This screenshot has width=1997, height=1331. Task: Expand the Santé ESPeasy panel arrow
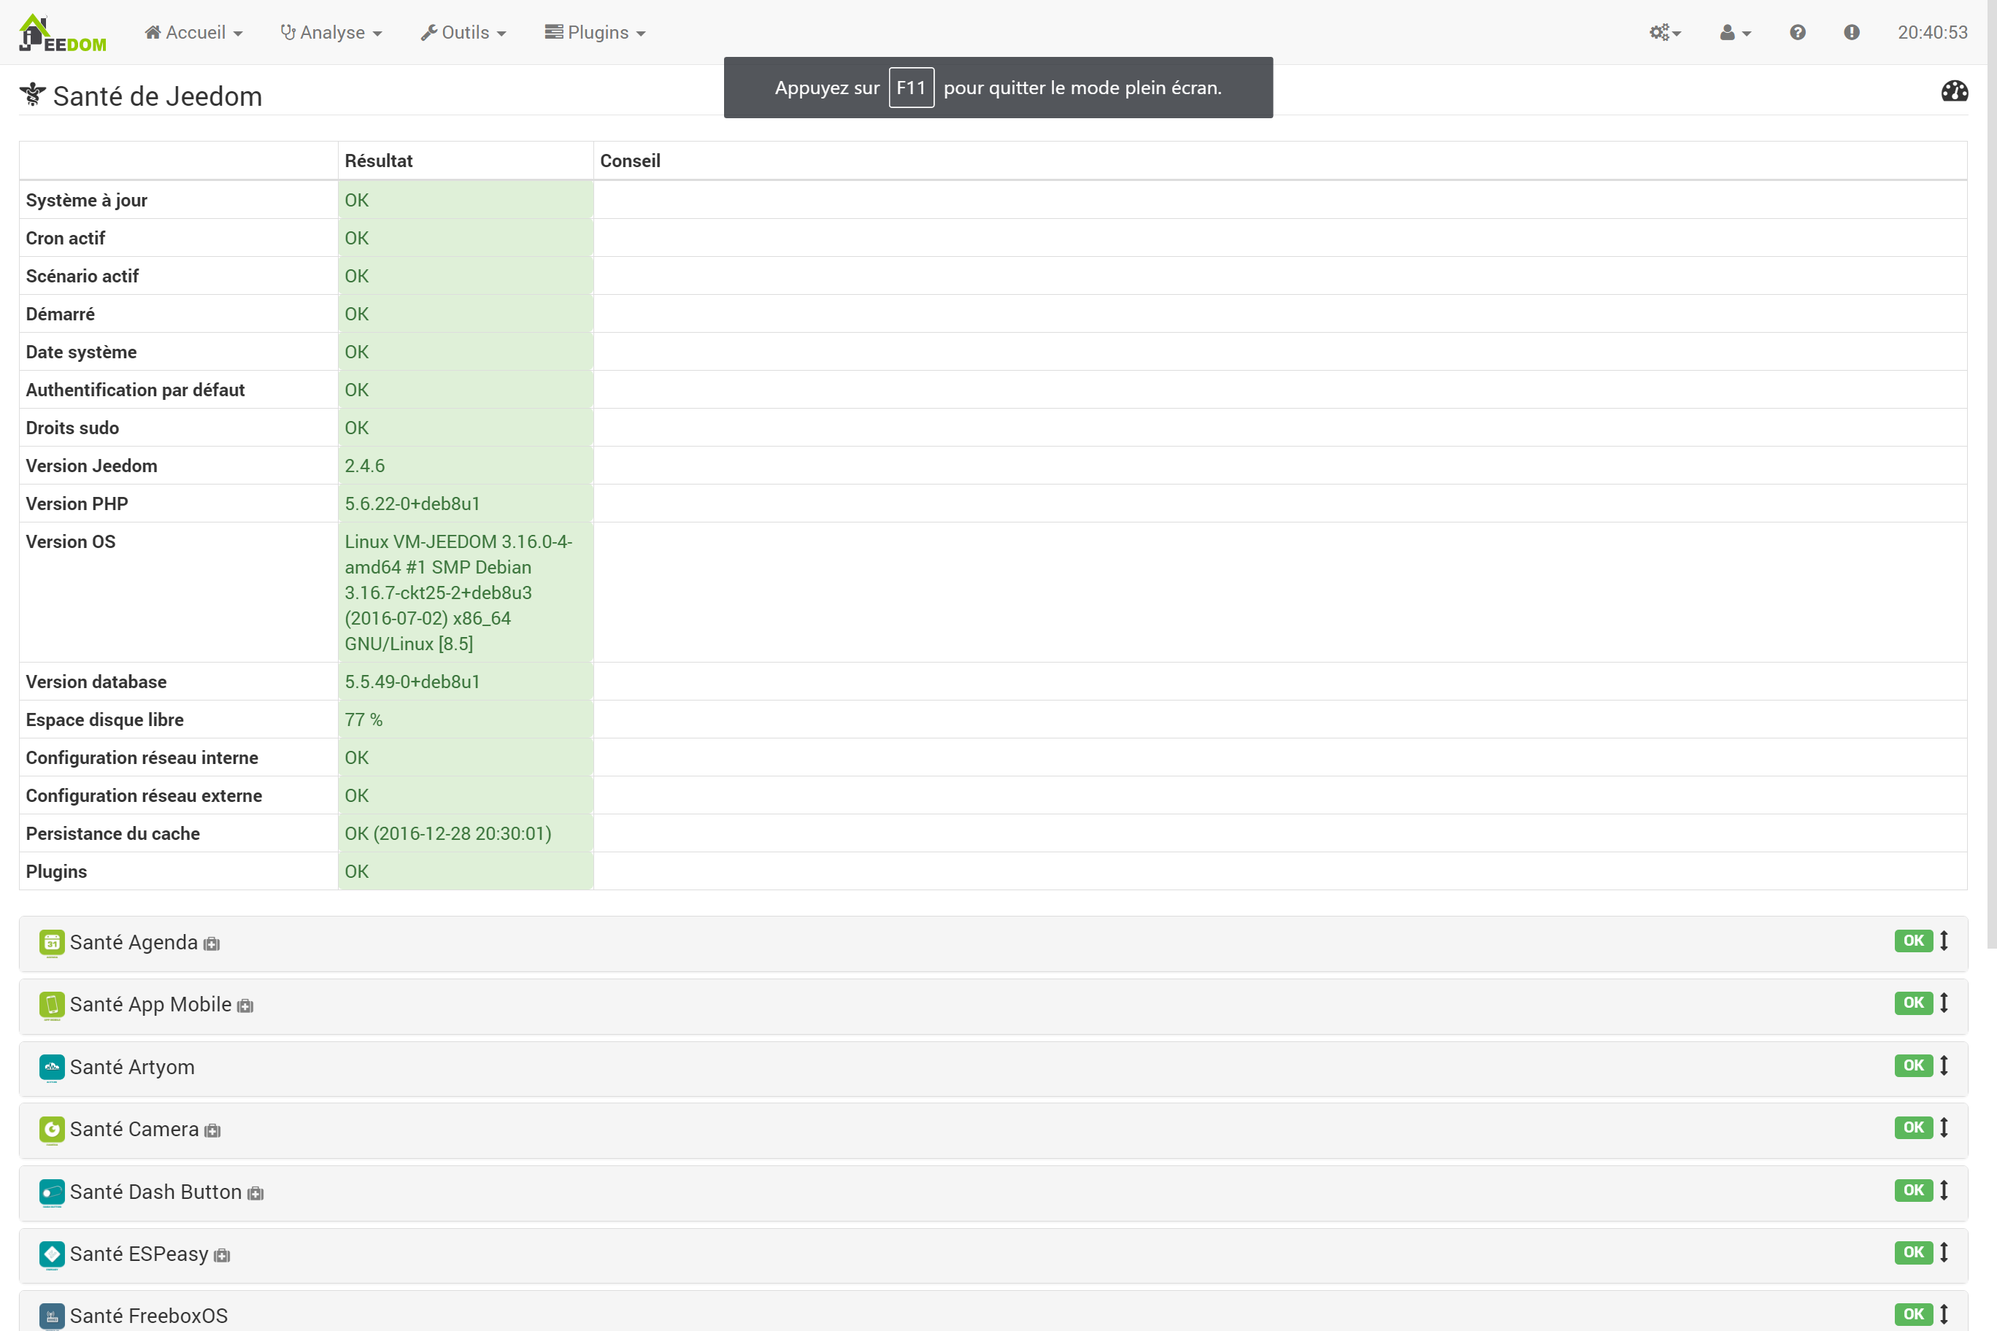click(1944, 1252)
